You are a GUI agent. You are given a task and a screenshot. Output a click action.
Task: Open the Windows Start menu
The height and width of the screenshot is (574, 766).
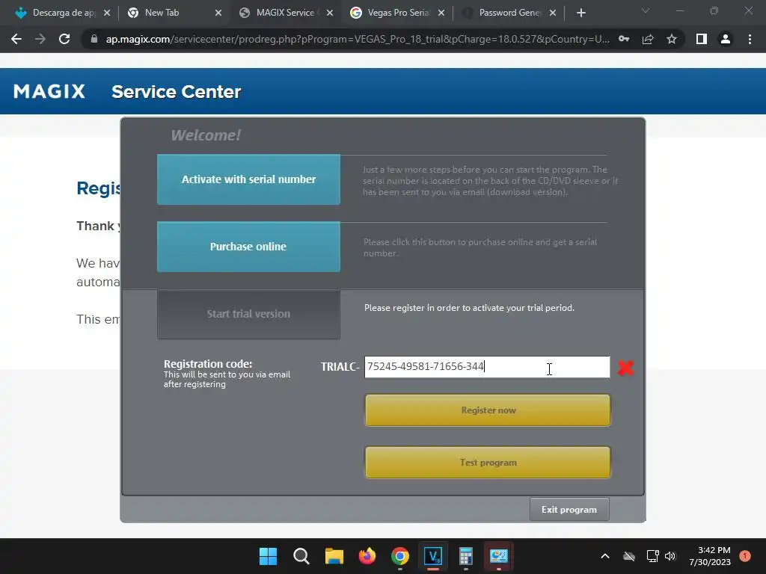pyautogui.click(x=268, y=556)
